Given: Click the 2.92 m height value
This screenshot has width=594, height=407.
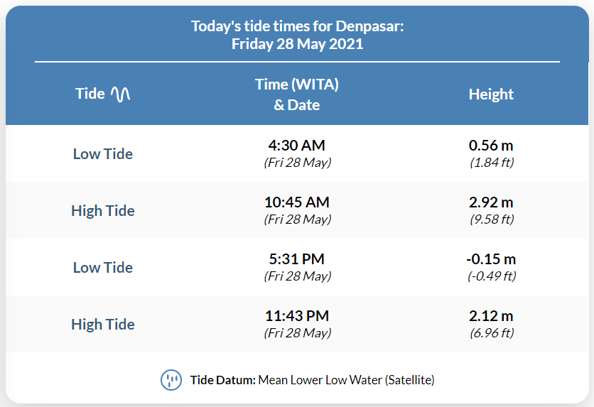Looking at the screenshot, I should coord(491,202).
